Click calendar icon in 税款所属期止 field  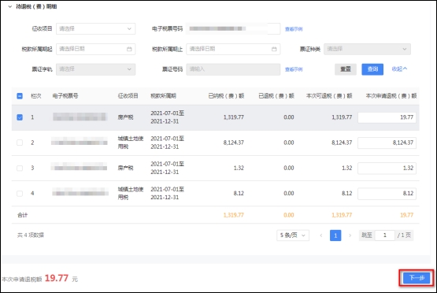(x=274, y=49)
